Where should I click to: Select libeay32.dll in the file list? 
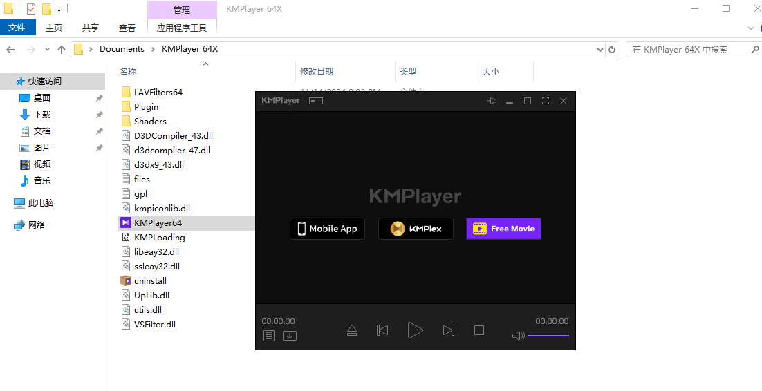tap(156, 252)
